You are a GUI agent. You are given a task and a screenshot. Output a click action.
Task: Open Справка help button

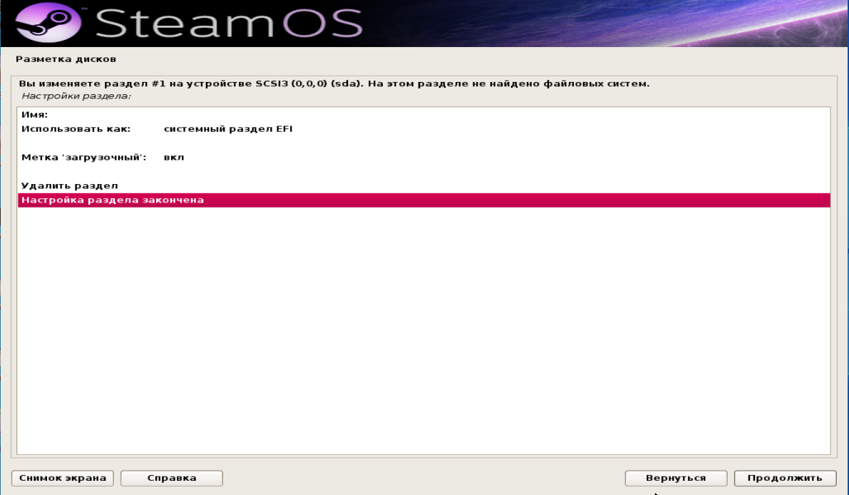(172, 478)
